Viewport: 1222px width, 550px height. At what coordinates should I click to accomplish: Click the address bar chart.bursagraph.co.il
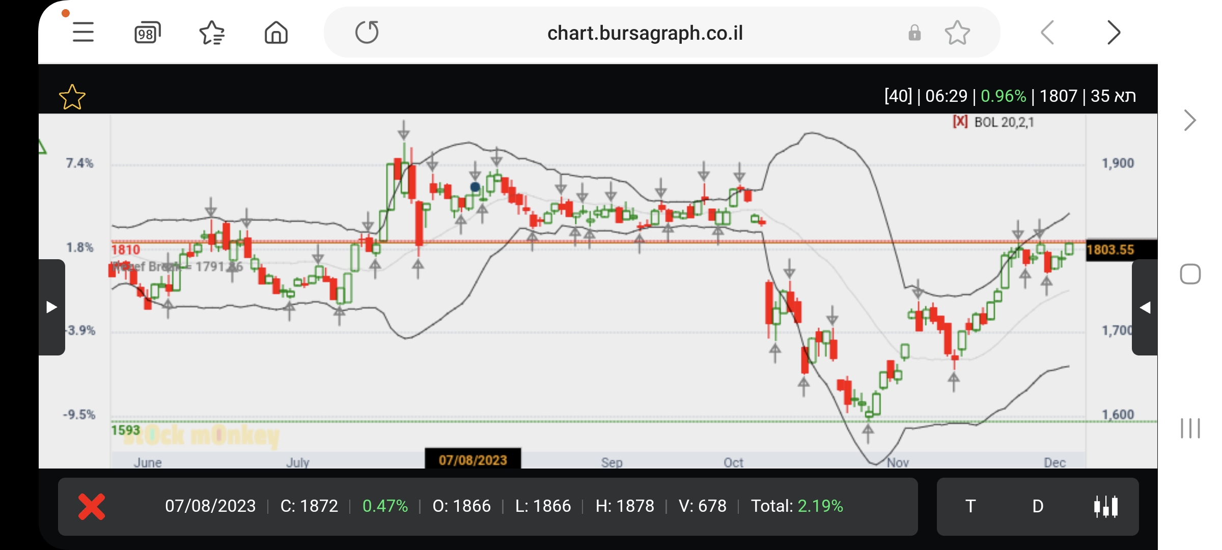tap(645, 33)
